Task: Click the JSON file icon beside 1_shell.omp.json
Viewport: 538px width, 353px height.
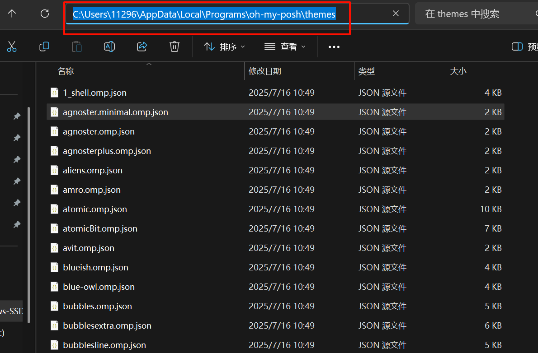Action: point(55,93)
